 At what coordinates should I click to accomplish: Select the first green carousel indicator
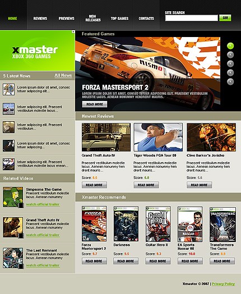point(230,46)
